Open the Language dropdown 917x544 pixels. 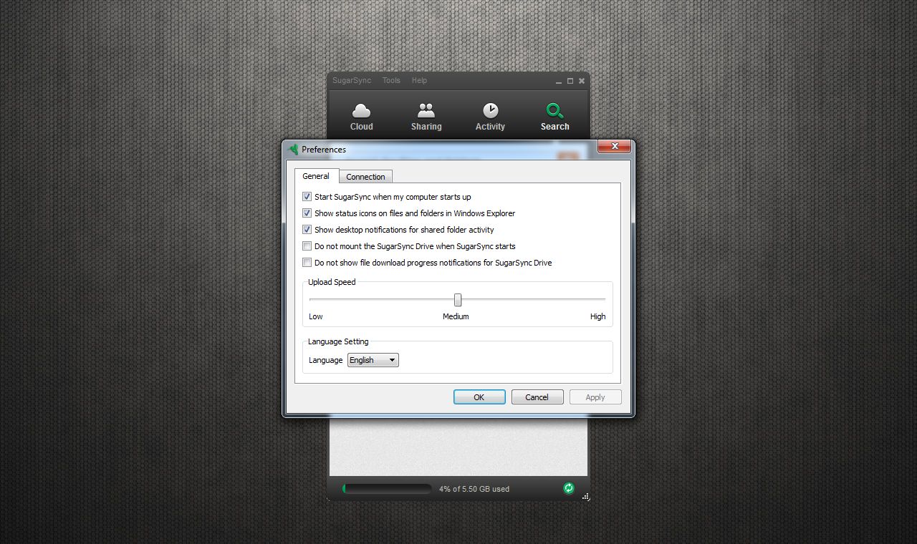click(373, 360)
